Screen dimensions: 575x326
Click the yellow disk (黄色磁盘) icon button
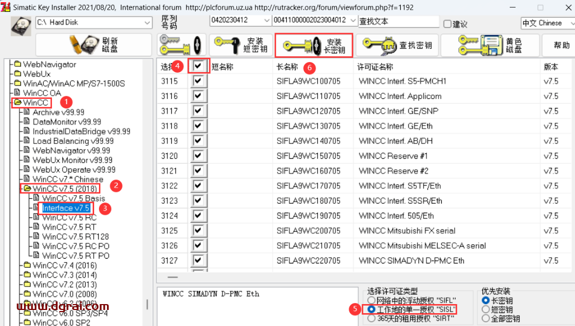pyautogui.click(x=489, y=45)
